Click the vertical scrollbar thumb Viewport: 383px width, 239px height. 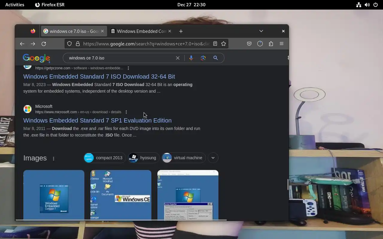[x=288, y=185]
